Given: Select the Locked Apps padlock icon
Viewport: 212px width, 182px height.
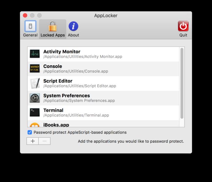Looking at the screenshot, I should coord(53,26).
